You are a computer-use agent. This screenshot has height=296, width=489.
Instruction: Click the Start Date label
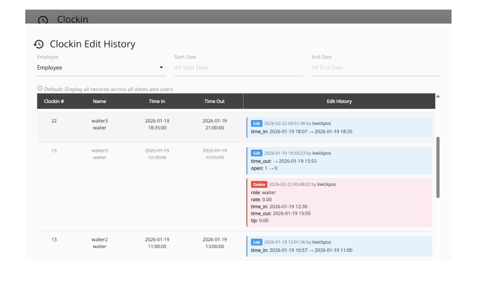[185, 57]
